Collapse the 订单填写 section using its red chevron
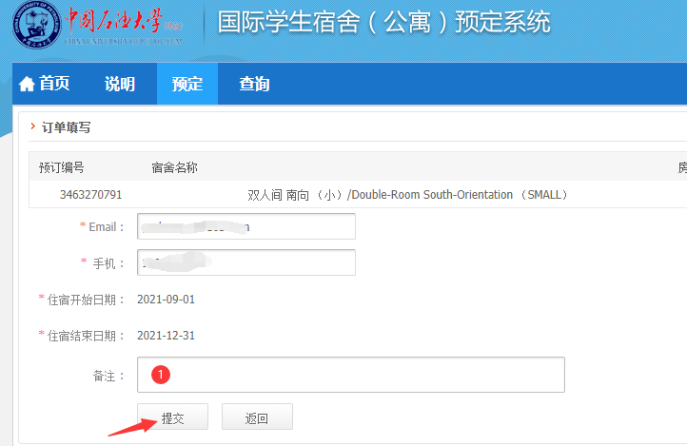Viewport: 687px width, 446px height. (33, 126)
